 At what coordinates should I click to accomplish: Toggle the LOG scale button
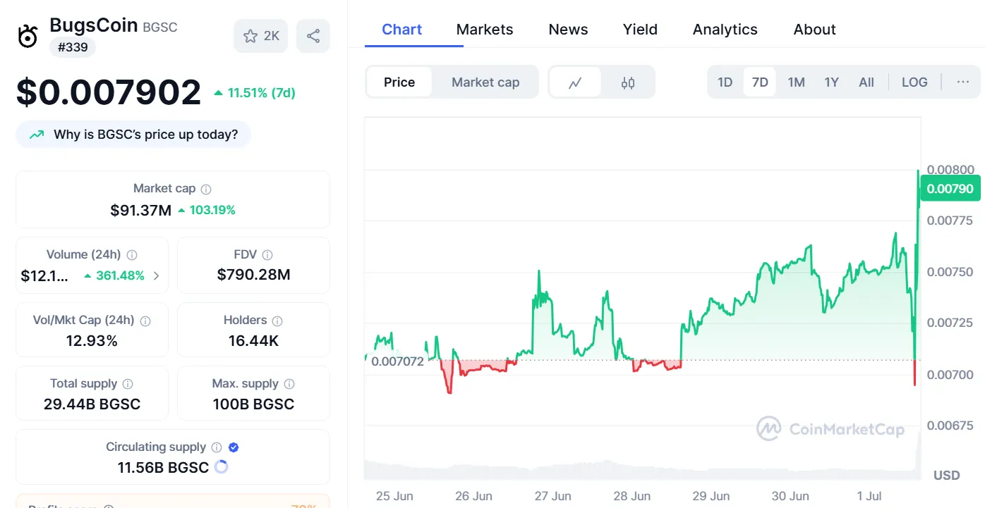[x=914, y=82]
